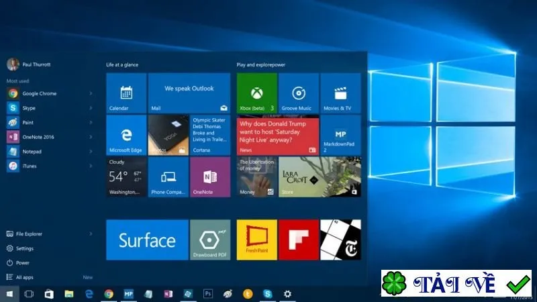Image resolution: width=537 pixels, height=302 pixels.
Task: Open the Photos tile with Yoga image
Action: pos(168,135)
